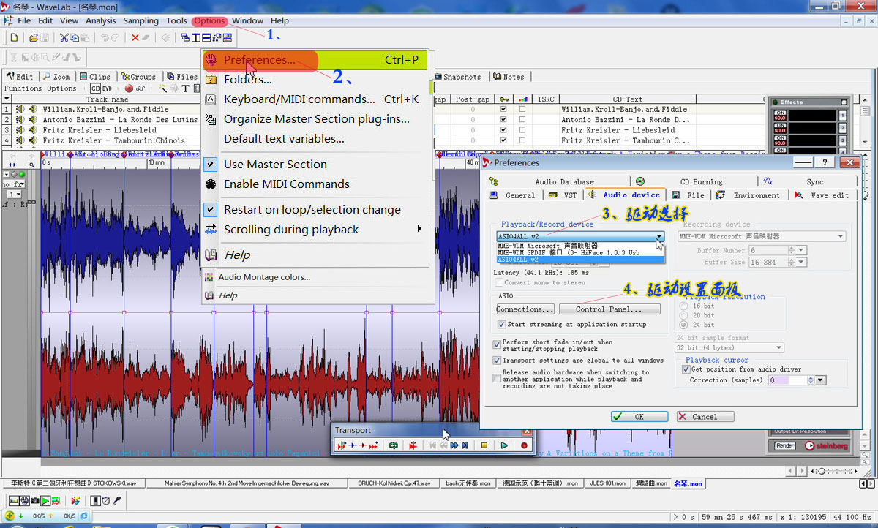Select the 24 bit playback resolution radio
This screenshot has width=878, height=528.
684,325
